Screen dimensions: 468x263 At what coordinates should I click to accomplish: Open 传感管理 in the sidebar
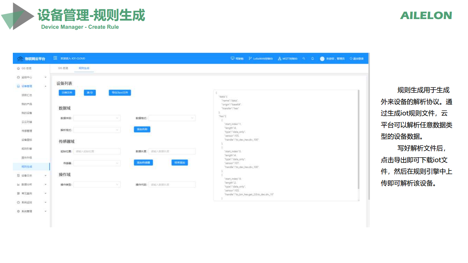(27, 131)
